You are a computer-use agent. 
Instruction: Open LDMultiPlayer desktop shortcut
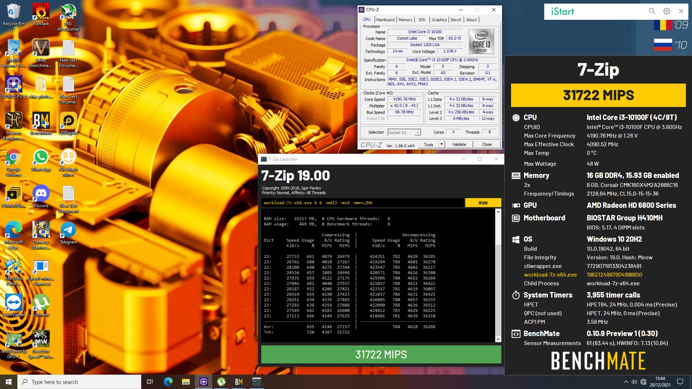[x=13, y=197]
